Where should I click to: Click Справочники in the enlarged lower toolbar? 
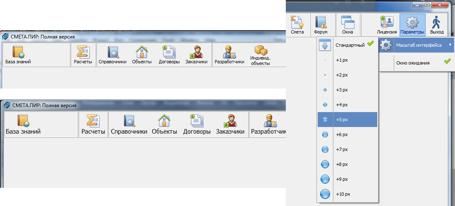click(x=129, y=125)
